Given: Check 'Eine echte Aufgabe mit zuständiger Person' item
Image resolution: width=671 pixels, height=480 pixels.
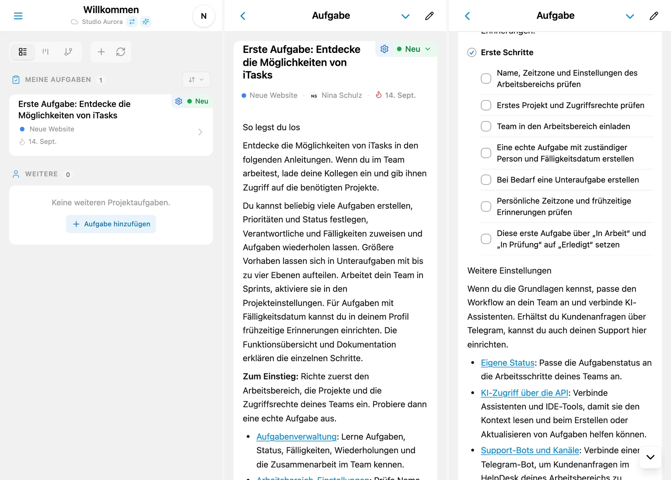Looking at the screenshot, I should [x=486, y=153].
